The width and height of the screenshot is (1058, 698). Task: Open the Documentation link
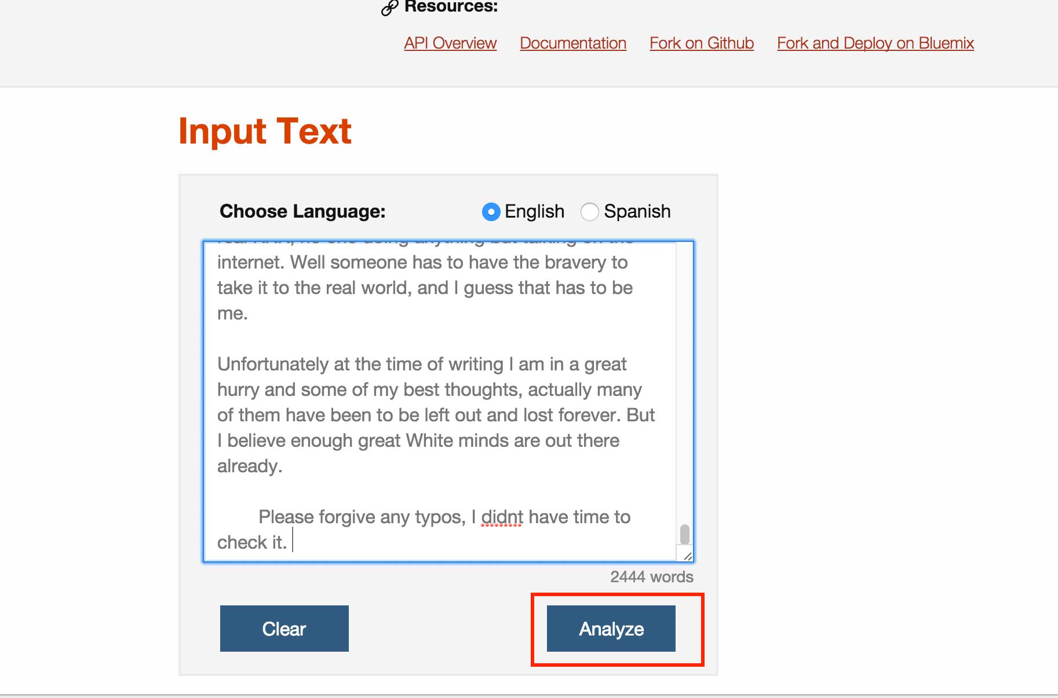[573, 43]
